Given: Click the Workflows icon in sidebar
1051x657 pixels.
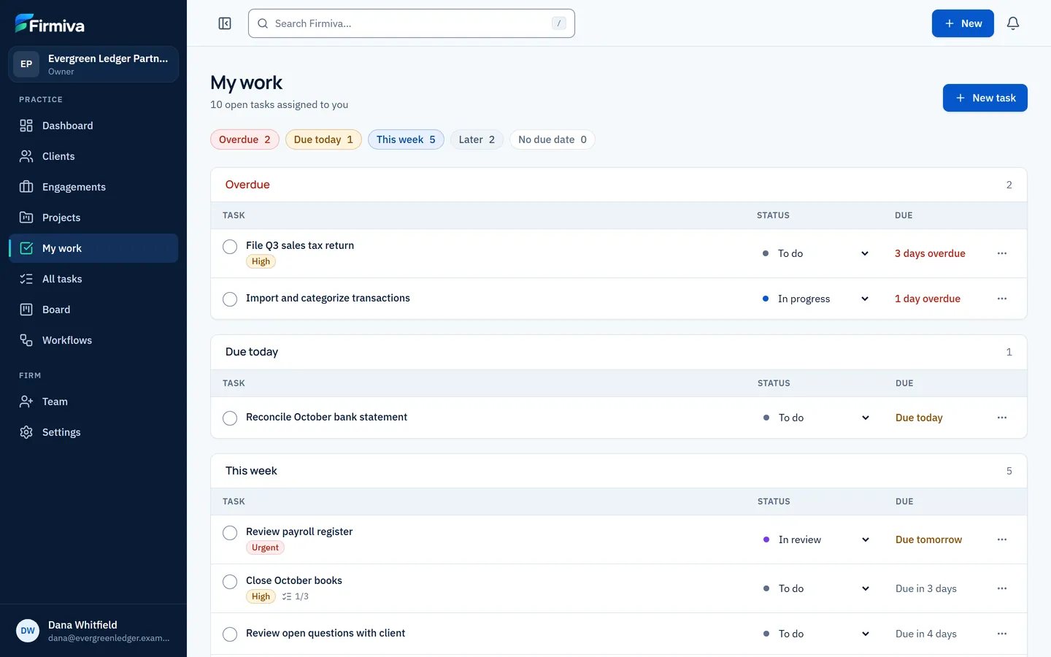Looking at the screenshot, I should click(26, 340).
